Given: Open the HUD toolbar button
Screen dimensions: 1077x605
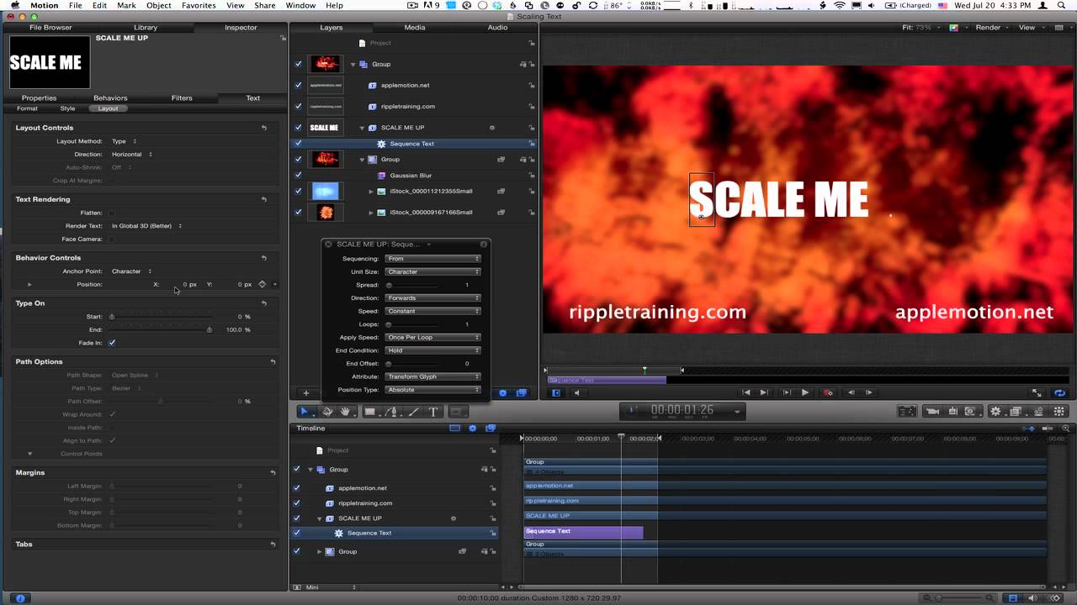Looking at the screenshot, I should coord(907,412).
